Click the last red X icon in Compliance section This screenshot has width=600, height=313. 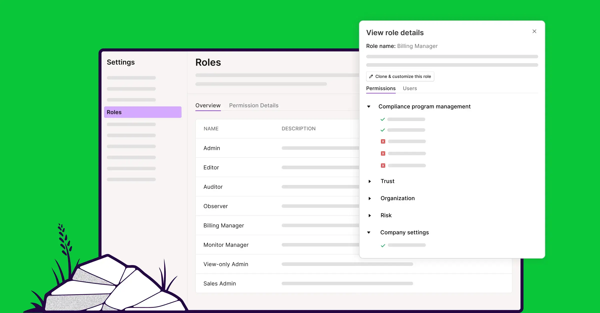coord(383,165)
